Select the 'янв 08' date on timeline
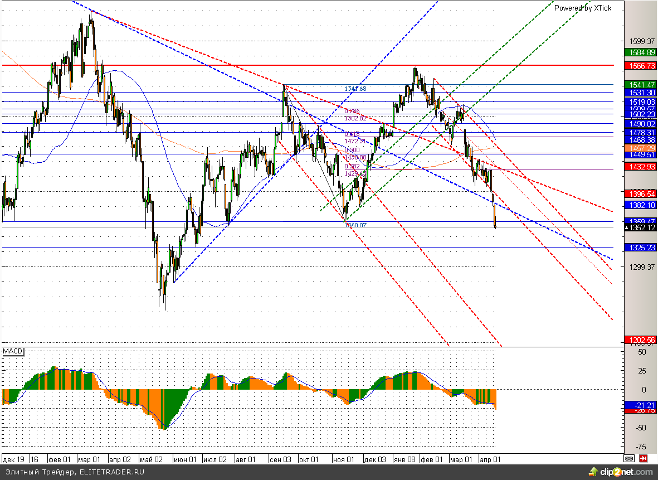 click(403, 459)
